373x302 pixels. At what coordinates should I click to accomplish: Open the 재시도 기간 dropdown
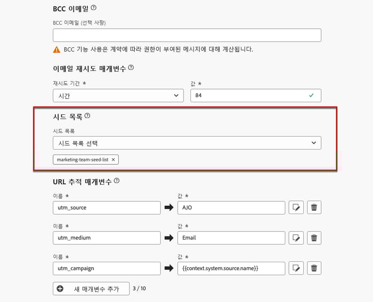(118, 95)
